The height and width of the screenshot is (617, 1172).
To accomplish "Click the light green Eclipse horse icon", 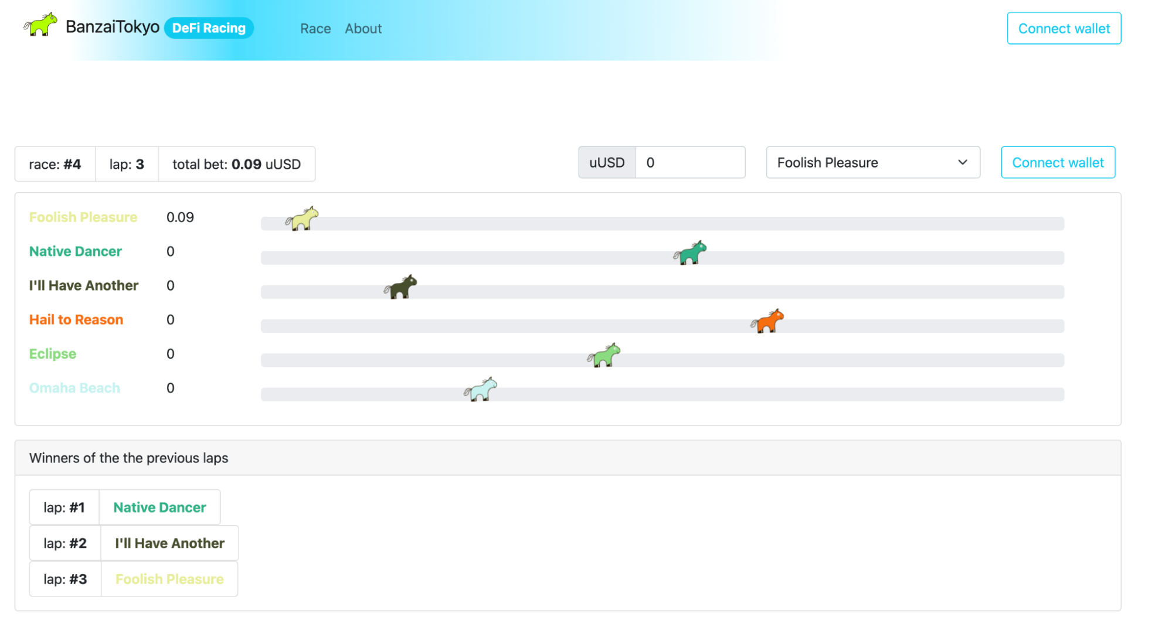I will pyautogui.click(x=603, y=356).
